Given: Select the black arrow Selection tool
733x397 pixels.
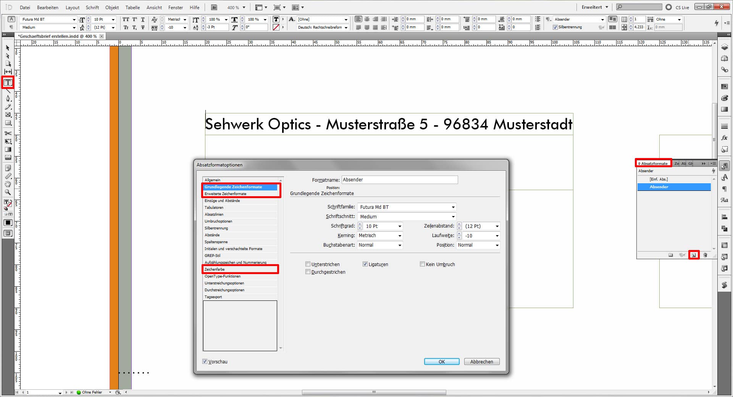Looking at the screenshot, I should coord(8,48).
